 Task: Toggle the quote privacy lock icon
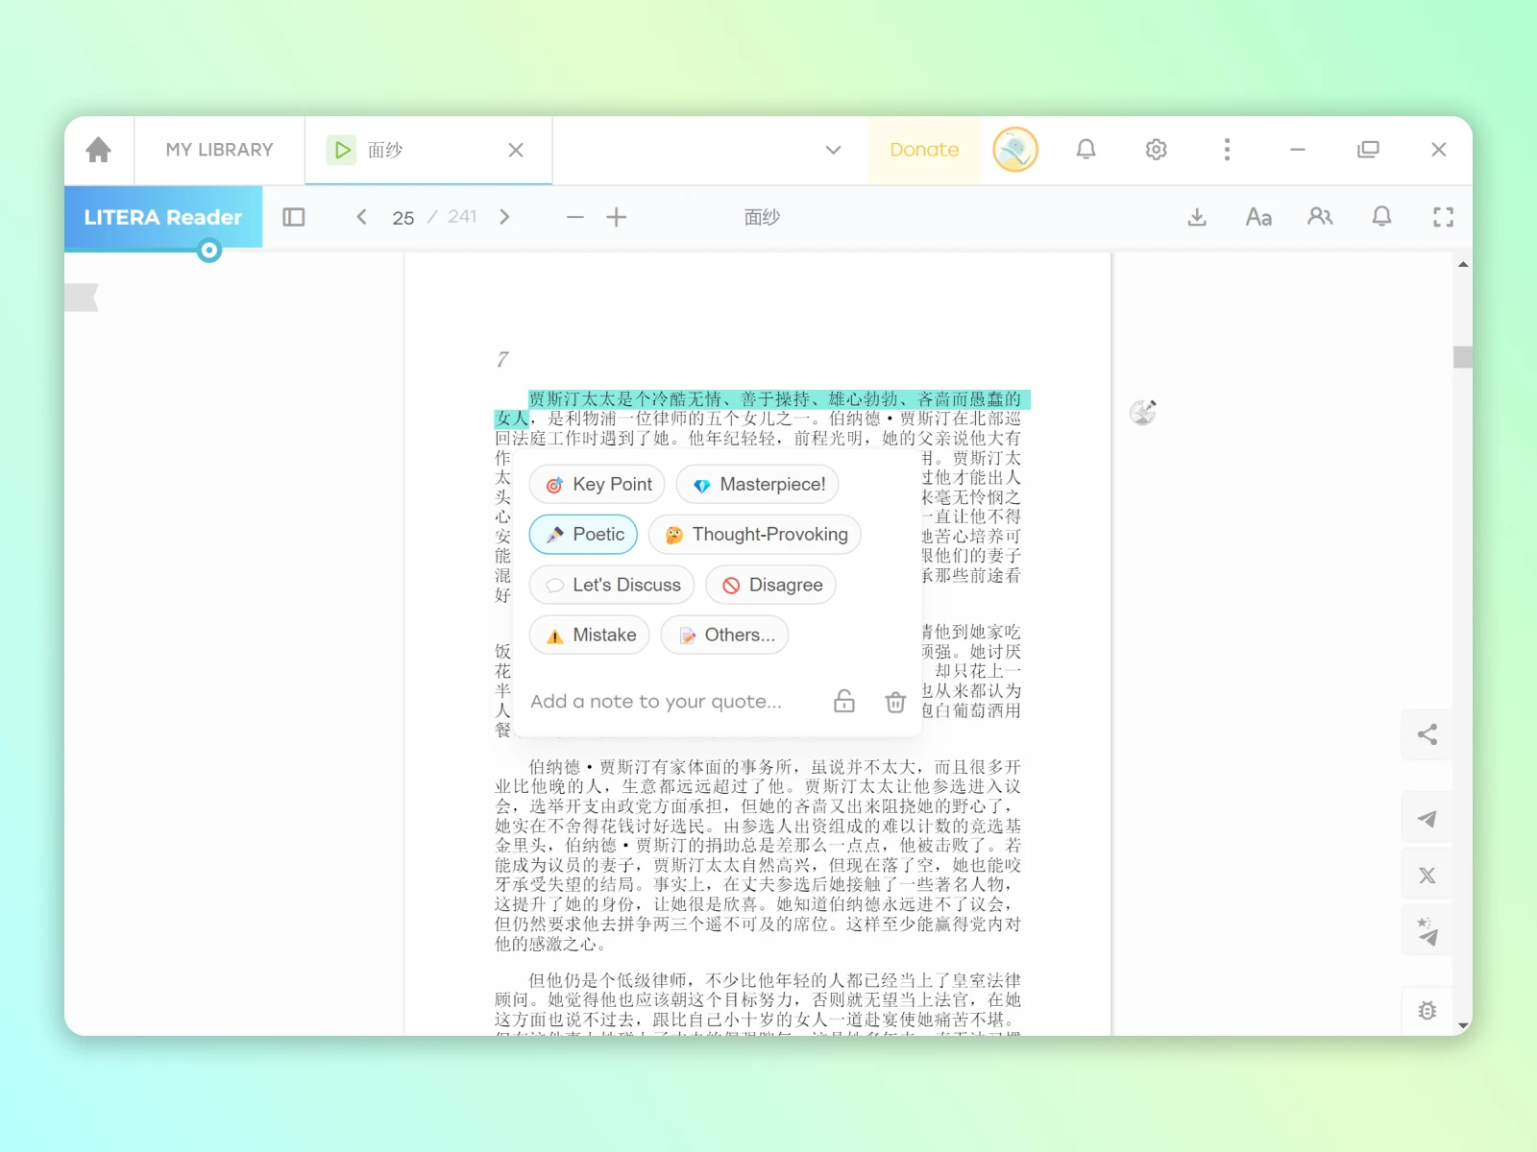click(844, 702)
